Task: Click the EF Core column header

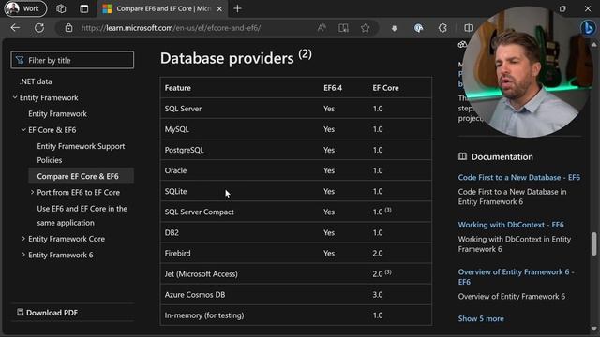Action: pyautogui.click(x=385, y=88)
